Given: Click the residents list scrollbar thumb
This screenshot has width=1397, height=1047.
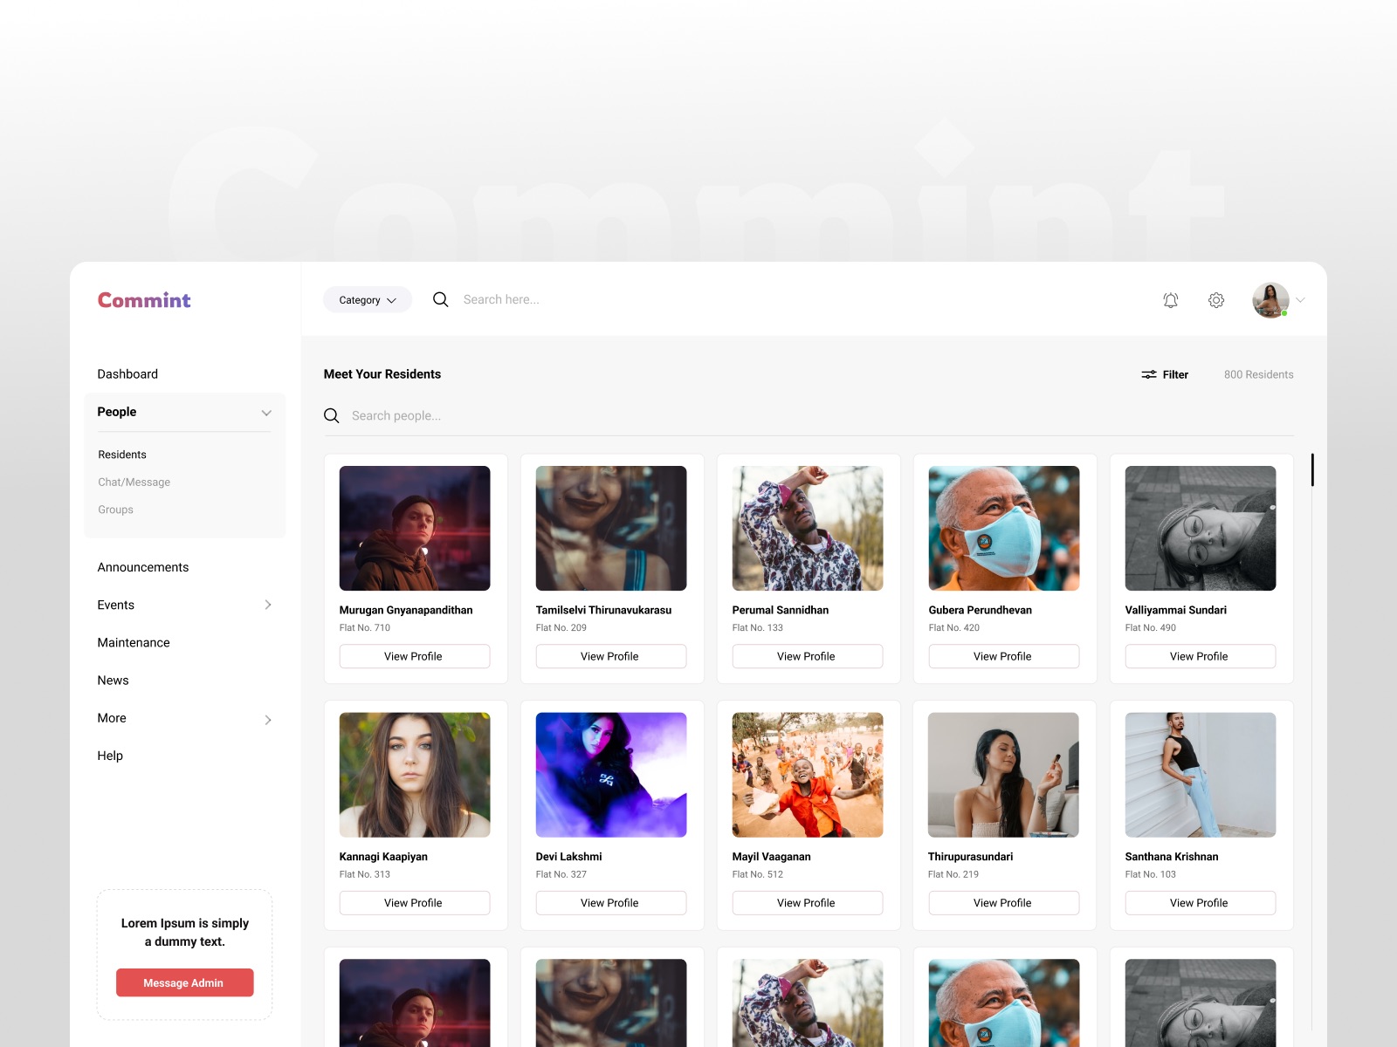Looking at the screenshot, I should click(1312, 470).
